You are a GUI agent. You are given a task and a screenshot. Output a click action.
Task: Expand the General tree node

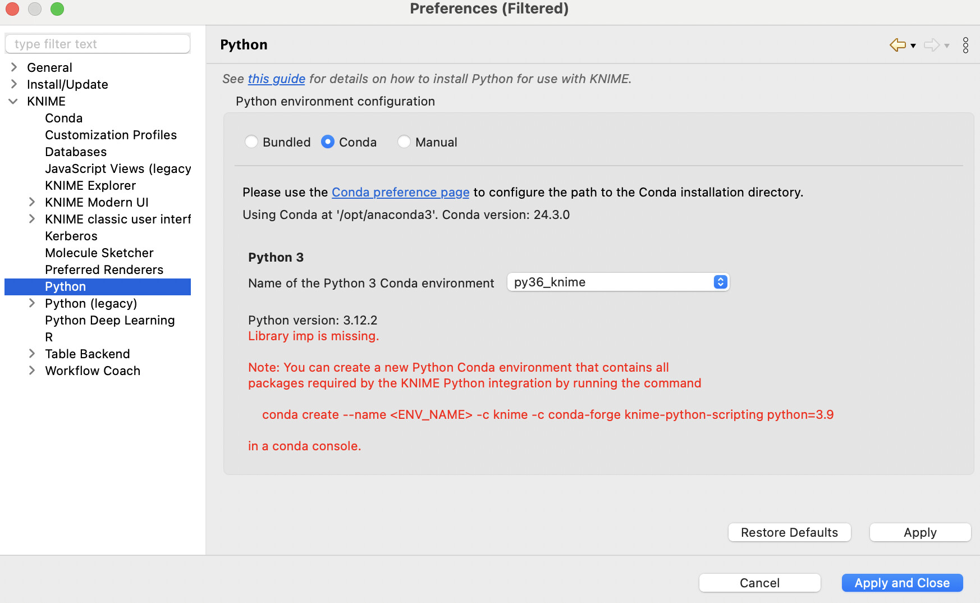pos(14,67)
